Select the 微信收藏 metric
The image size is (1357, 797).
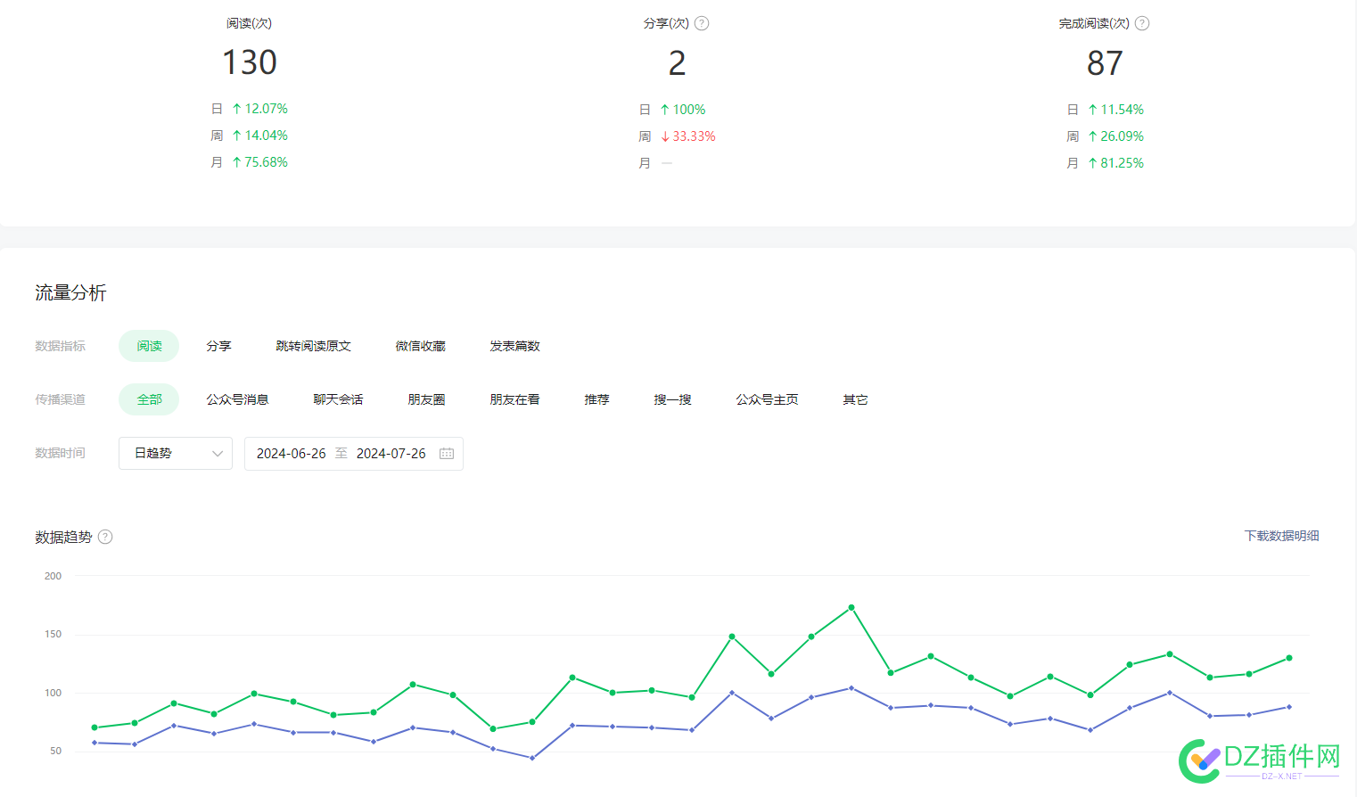421,346
